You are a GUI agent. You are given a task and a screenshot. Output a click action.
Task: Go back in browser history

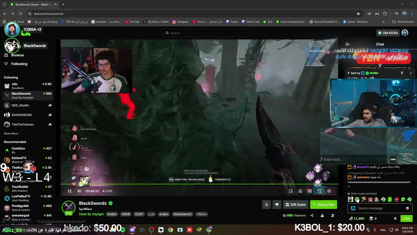pyautogui.click(x=5, y=14)
